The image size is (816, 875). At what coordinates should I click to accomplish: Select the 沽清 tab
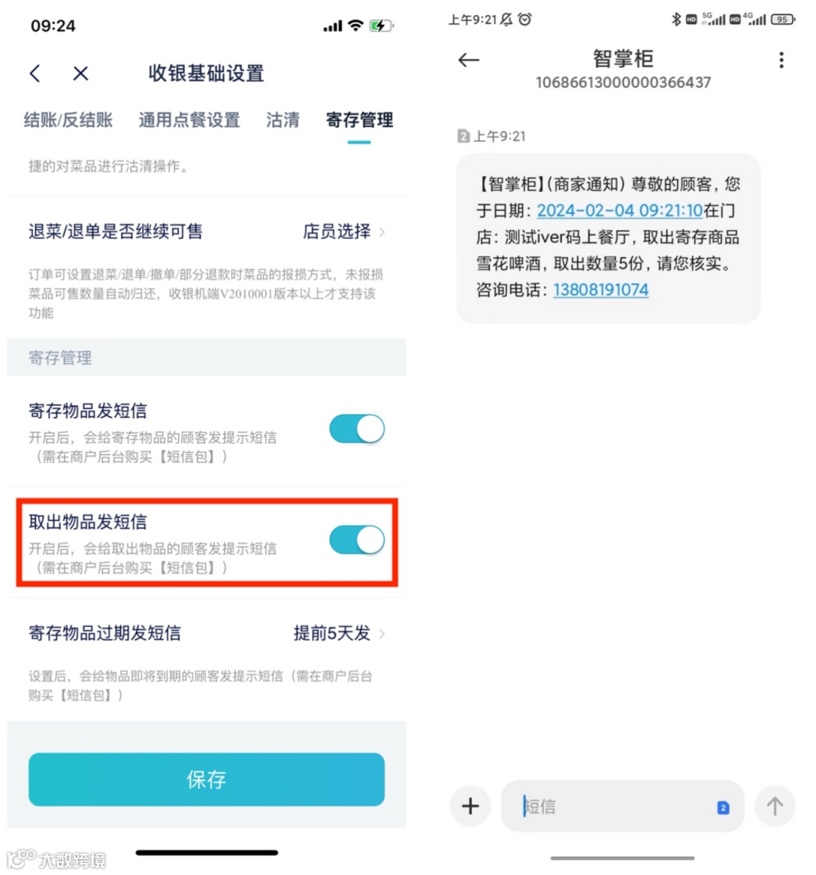[283, 120]
